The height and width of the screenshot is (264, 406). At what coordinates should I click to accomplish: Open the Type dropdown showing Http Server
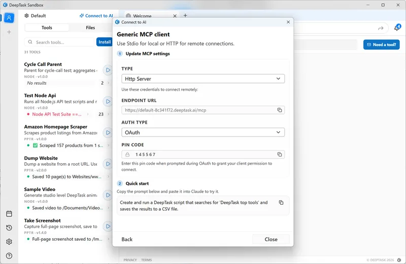(x=203, y=79)
